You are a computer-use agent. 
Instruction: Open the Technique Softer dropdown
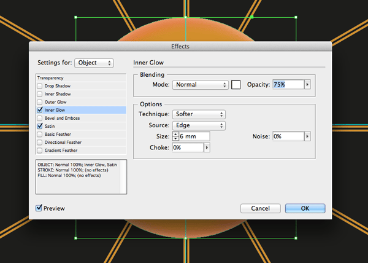point(199,114)
